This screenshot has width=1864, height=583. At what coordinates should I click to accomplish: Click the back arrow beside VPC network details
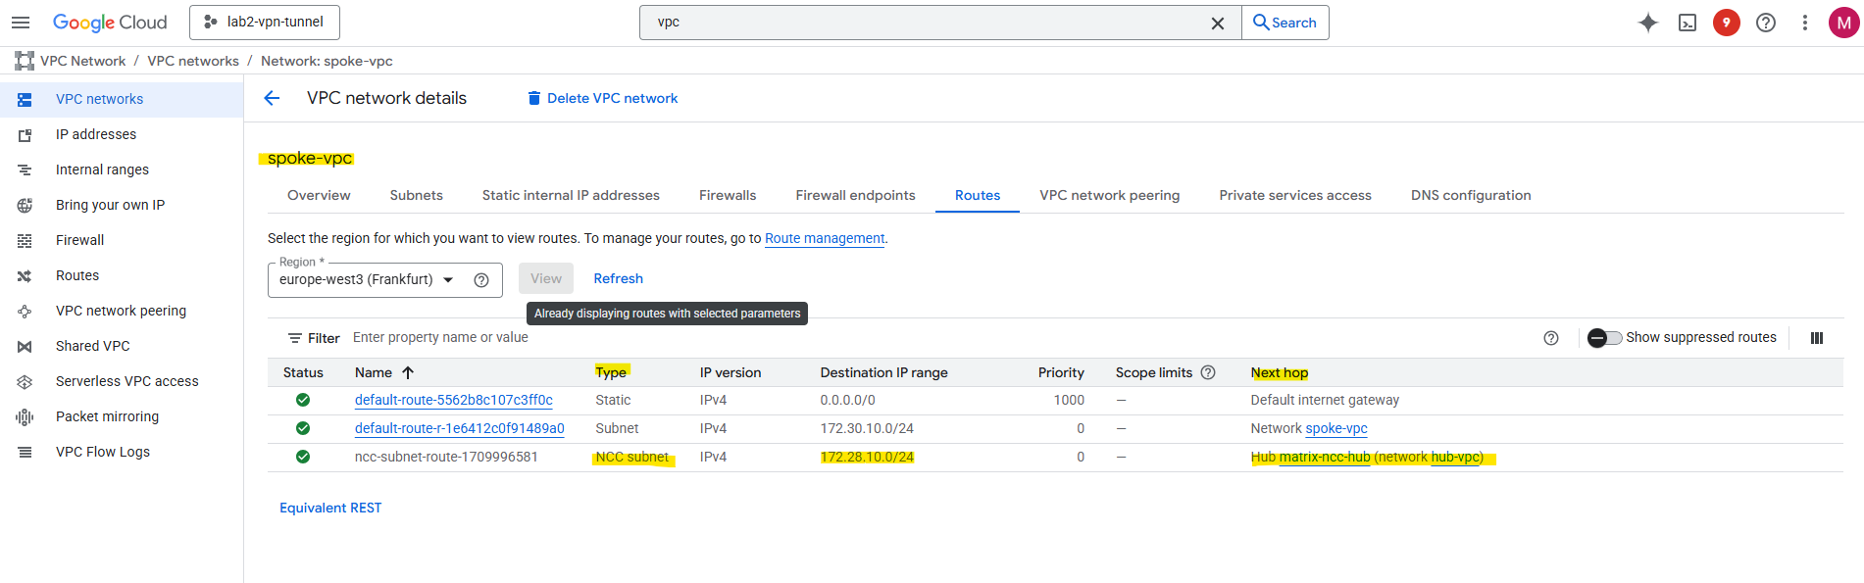click(273, 98)
